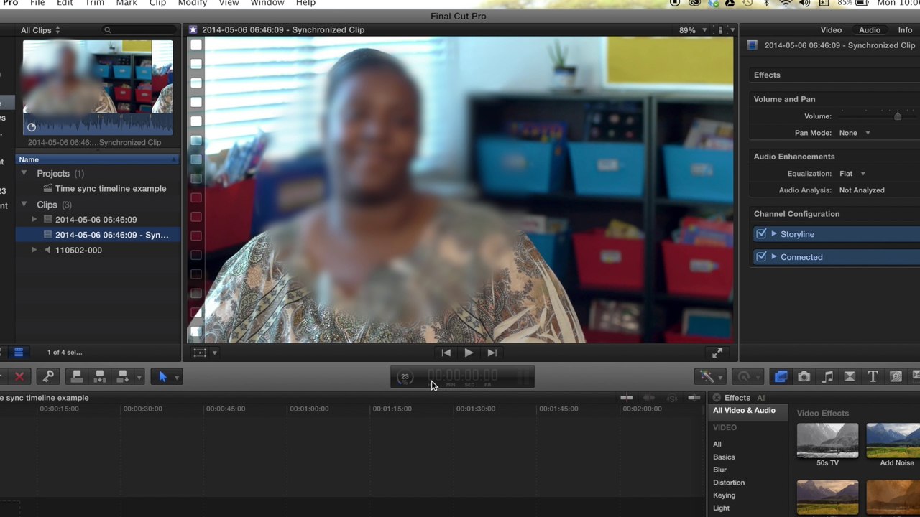The width and height of the screenshot is (920, 517).
Task: Toggle the Storyline channel checkbox
Action: [x=761, y=234]
